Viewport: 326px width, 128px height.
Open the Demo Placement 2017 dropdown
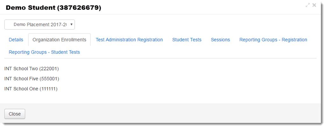coord(39,25)
